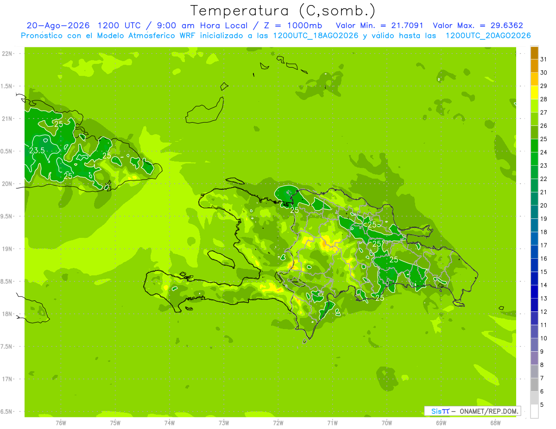Click the 28 colorbar label
556x429 pixels.
543,99
